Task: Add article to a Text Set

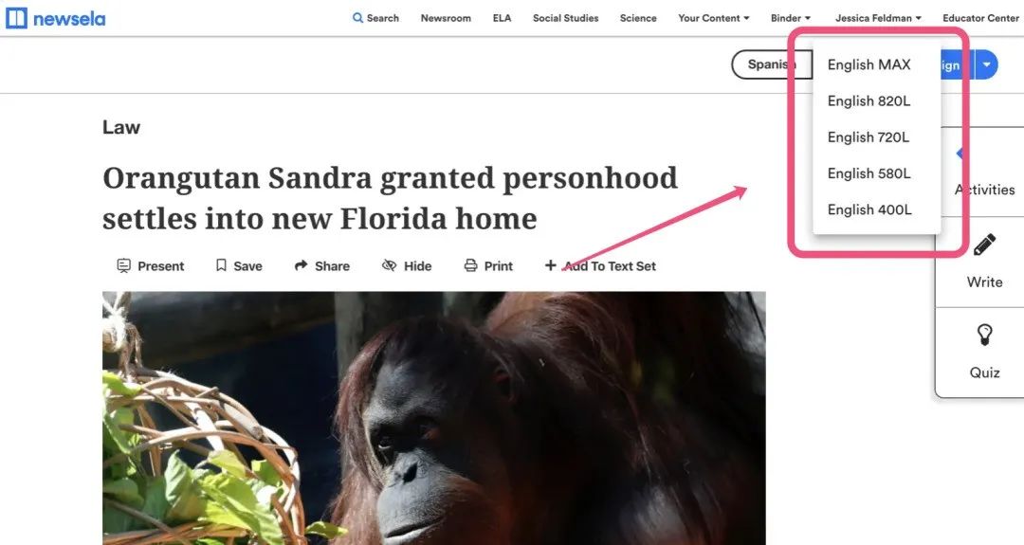Action: [x=600, y=265]
